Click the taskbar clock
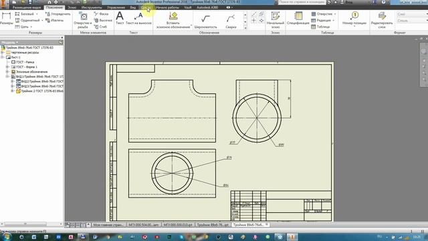This screenshot has height=241, width=428. coord(417,237)
